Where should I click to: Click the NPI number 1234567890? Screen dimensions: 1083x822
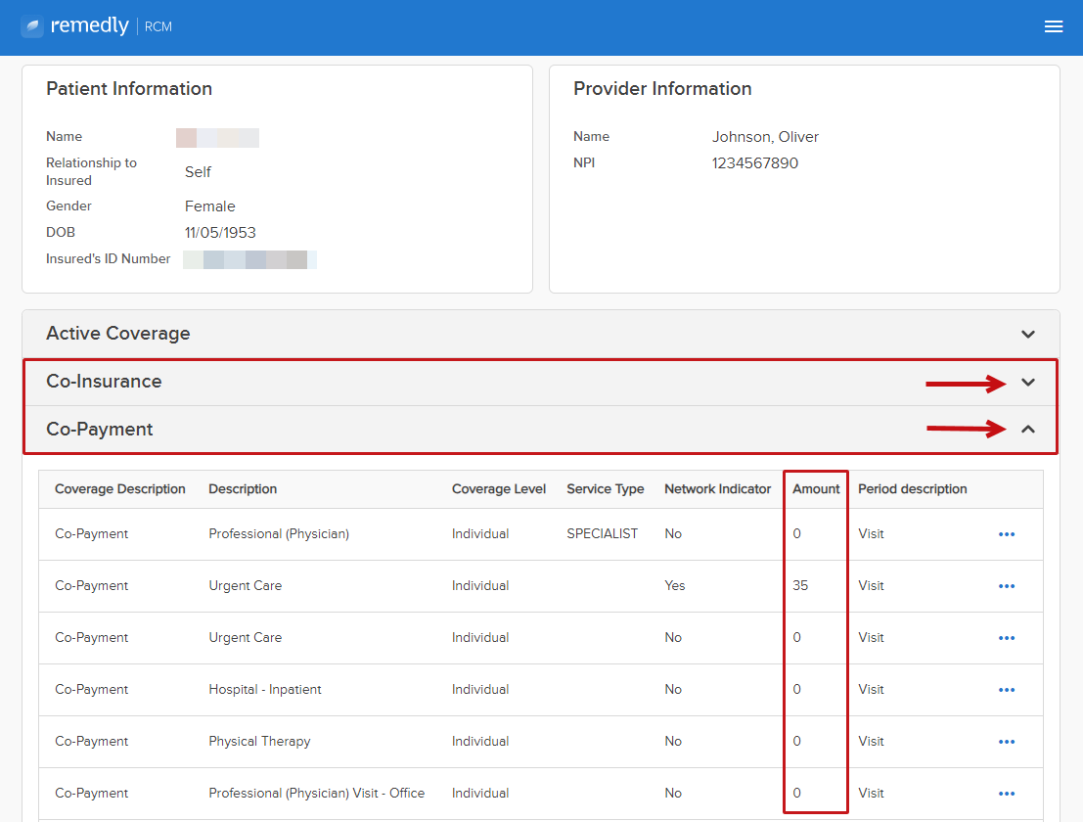755,163
